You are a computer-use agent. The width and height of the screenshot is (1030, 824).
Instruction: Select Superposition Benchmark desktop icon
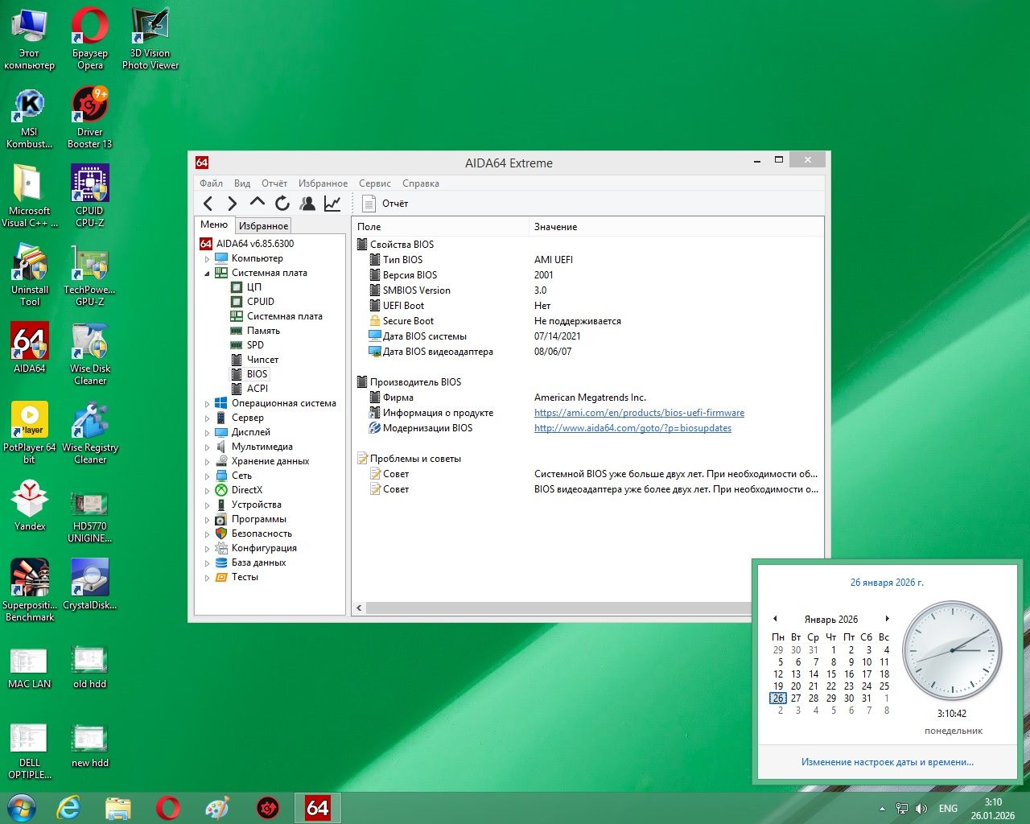pyautogui.click(x=30, y=591)
